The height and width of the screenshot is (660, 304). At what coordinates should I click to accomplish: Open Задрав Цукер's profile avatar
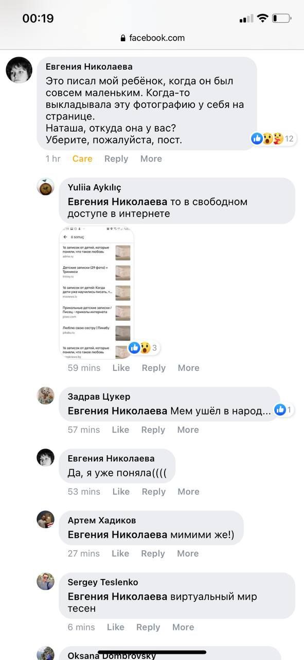46,395
